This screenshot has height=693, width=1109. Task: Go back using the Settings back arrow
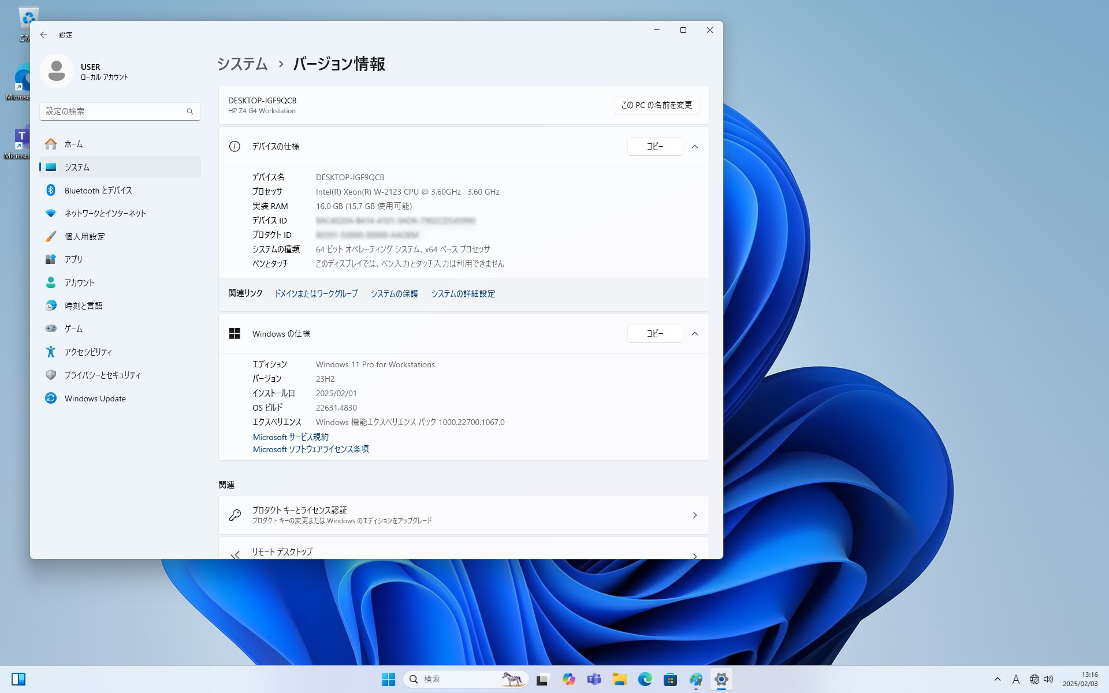(x=44, y=35)
